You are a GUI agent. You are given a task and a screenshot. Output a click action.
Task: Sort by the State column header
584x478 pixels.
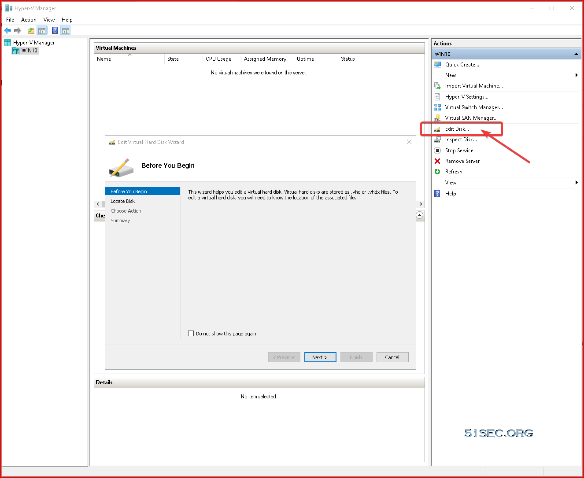[x=183, y=59]
